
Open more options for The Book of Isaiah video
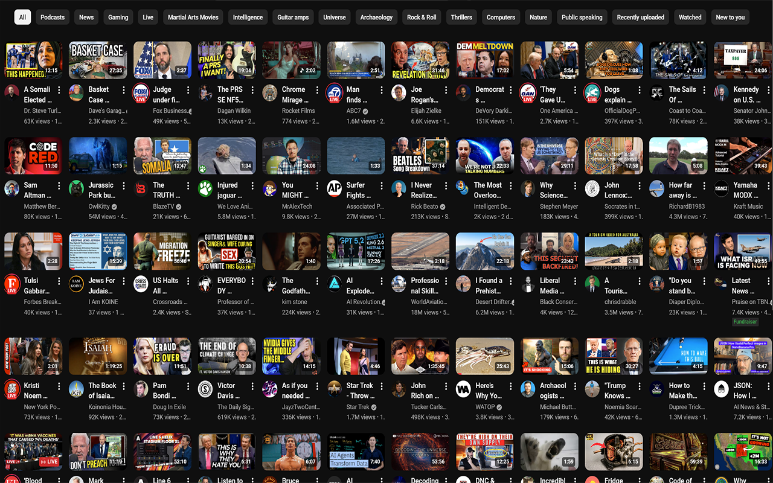point(123,386)
